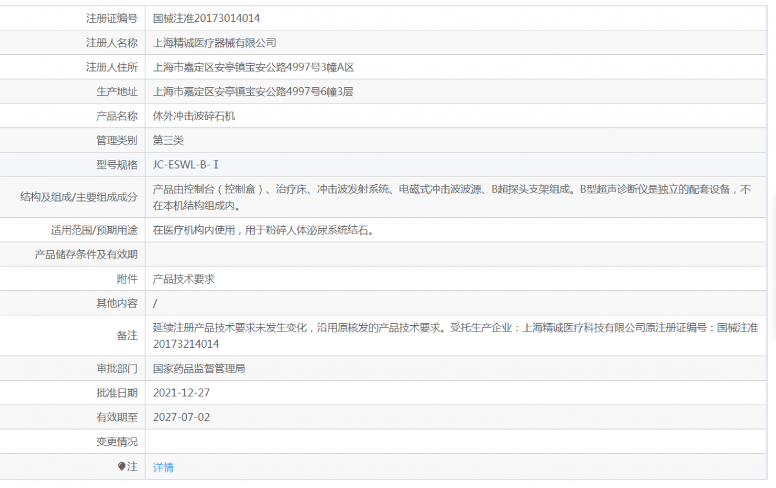This screenshot has width=776, height=488.
Task: Click the 有效期至 label
Action: 117,418
